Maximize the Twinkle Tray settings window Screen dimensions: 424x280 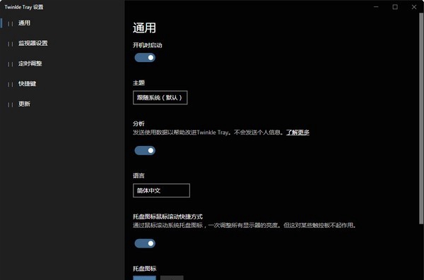395,7
